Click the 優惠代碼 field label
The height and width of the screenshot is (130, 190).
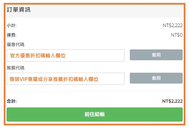click(x=15, y=45)
